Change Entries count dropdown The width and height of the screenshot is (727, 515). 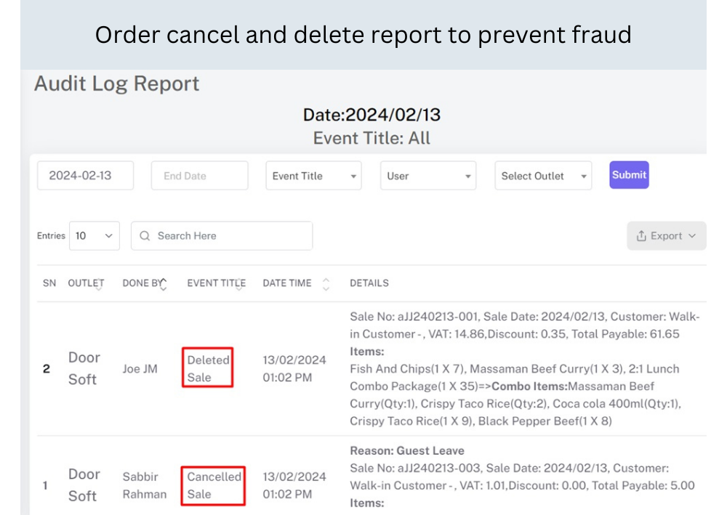coord(95,236)
